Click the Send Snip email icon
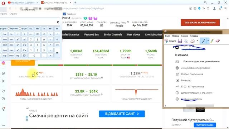The height and width of the screenshot is (129, 229). pyautogui.click(x=193, y=41)
